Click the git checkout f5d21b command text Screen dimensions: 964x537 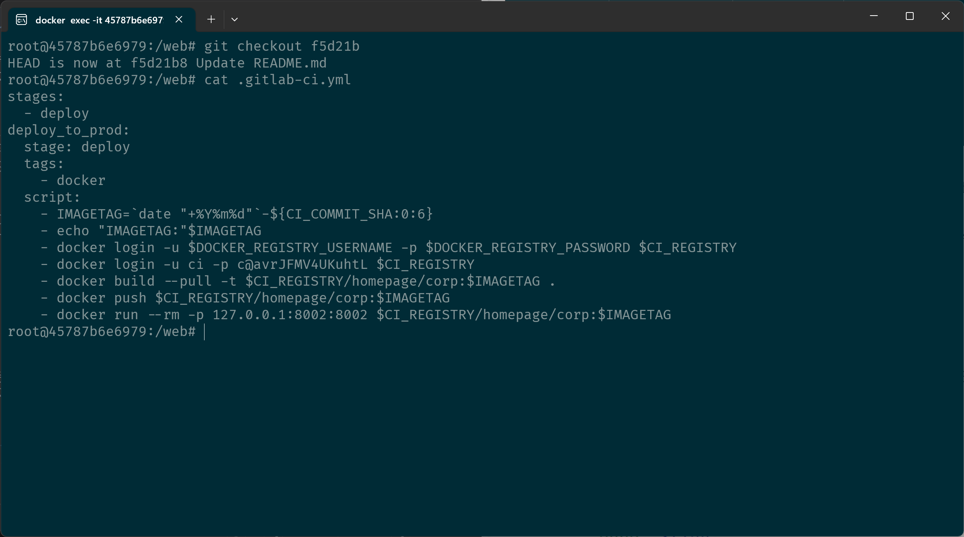tap(282, 46)
